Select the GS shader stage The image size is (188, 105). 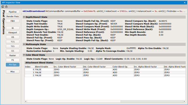click(x=13, y=51)
